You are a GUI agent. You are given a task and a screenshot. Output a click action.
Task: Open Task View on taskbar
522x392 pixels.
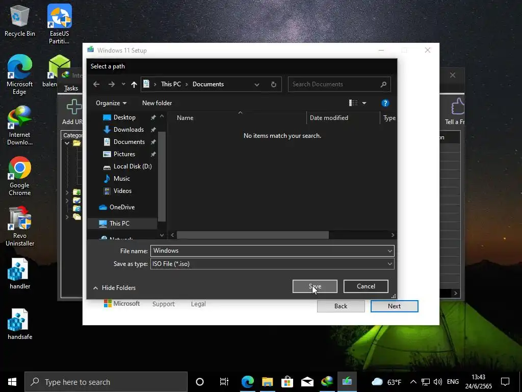click(x=224, y=382)
